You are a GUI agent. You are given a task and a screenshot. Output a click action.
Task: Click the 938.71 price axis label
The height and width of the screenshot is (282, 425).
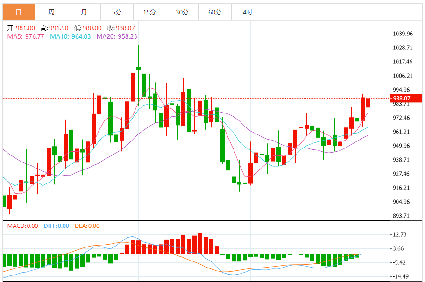pyautogui.click(x=402, y=160)
